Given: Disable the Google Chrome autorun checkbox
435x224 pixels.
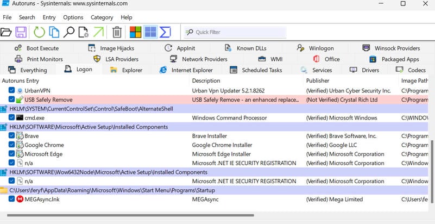Looking at the screenshot, I should (x=11, y=145).
